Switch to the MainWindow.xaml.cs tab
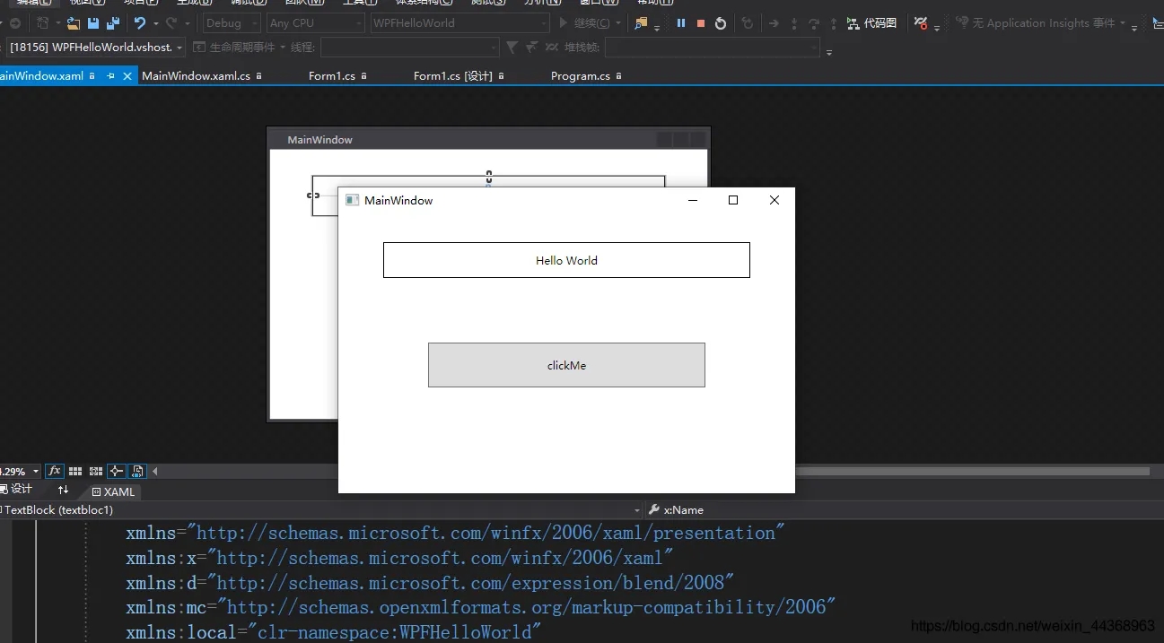1164x643 pixels. [196, 76]
